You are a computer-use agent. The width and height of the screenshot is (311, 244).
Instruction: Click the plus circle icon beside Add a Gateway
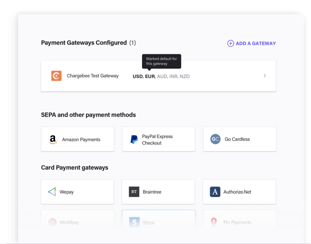pos(231,43)
